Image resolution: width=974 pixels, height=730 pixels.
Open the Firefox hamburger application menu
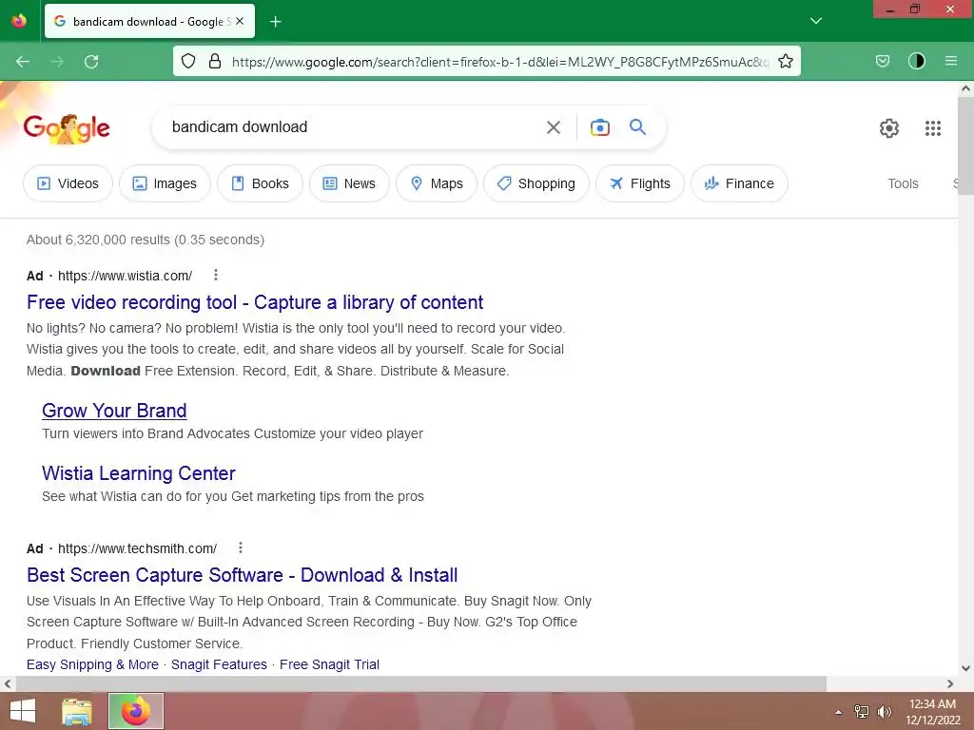pyautogui.click(x=950, y=61)
